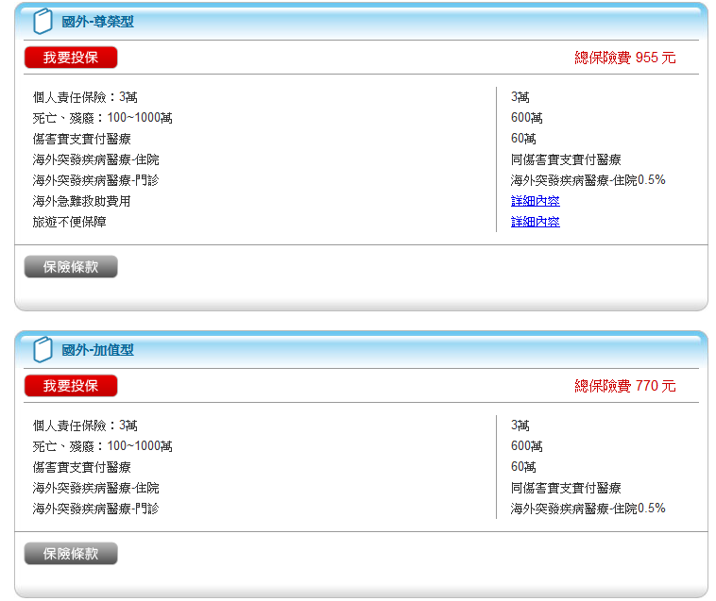716x601 pixels.
Task: Click 海外突發疾病醫療-住院0.5% in the 加值型 plan
Action: (x=588, y=509)
